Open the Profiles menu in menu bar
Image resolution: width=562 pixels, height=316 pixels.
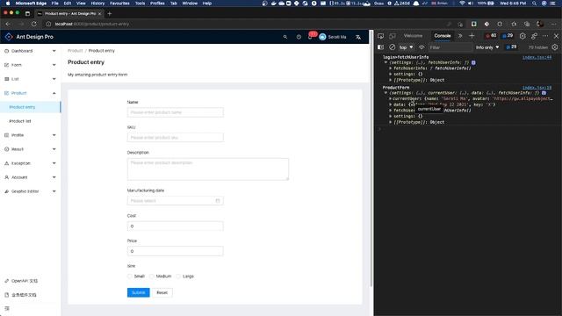157,4
